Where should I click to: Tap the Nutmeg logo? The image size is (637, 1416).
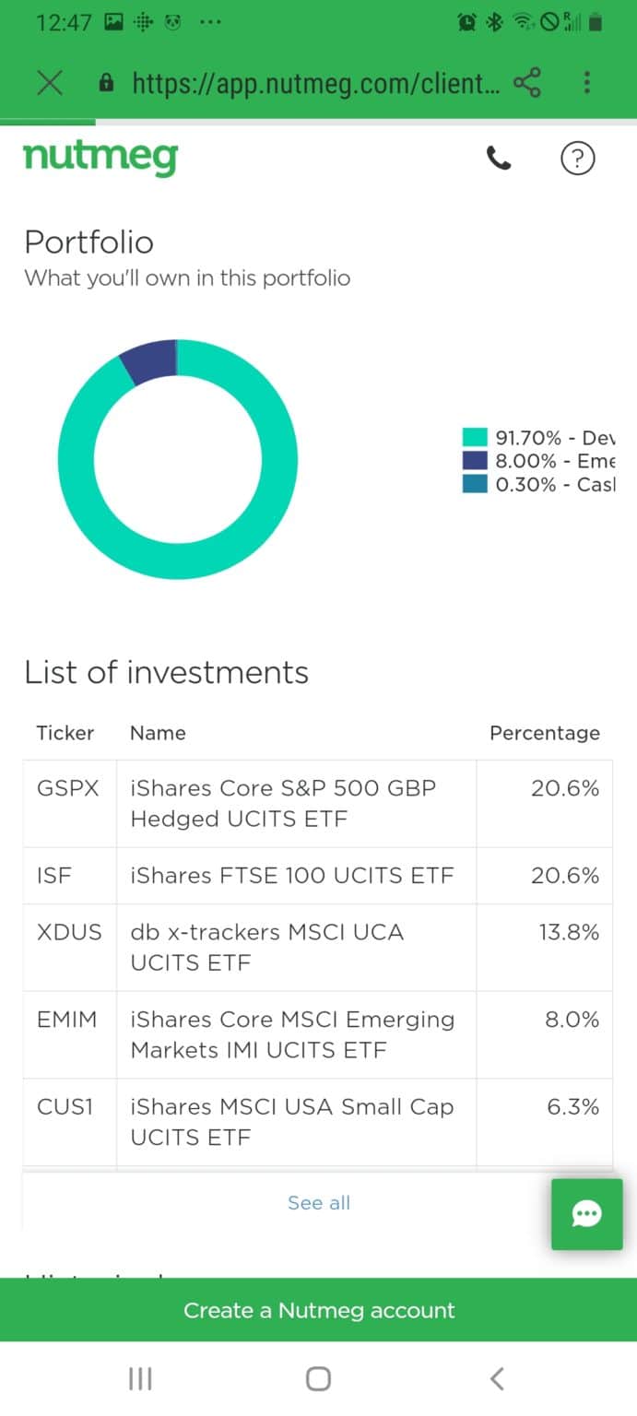click(x=100, y=158)
